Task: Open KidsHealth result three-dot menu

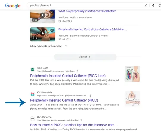Action: (77, 71)
